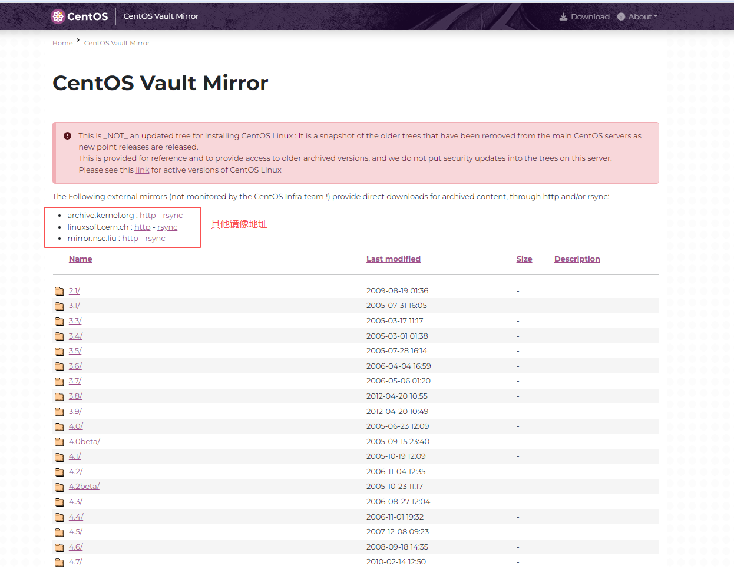This screenshot has height=569, width=734.
Task: Open the 4.2beta/ directory link
Action: [x=84, y=487]
